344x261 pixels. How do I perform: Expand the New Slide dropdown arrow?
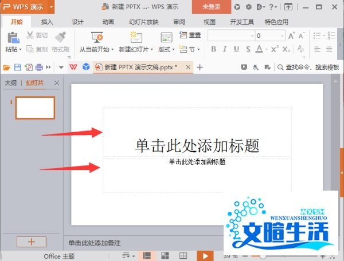(x=151, y=49)
